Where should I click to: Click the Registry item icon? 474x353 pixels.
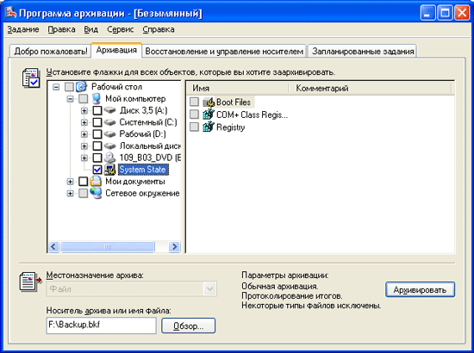click(x=209, y=127)
